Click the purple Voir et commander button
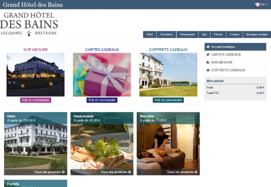 [x=36, y=100]
